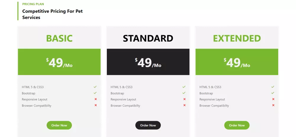296x137 pixels.
Task: Click the black Standard $49/Mo price banner
Action: [148, 62]
